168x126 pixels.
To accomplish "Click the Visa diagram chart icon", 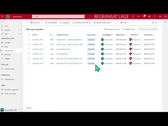I will (46, 22).
